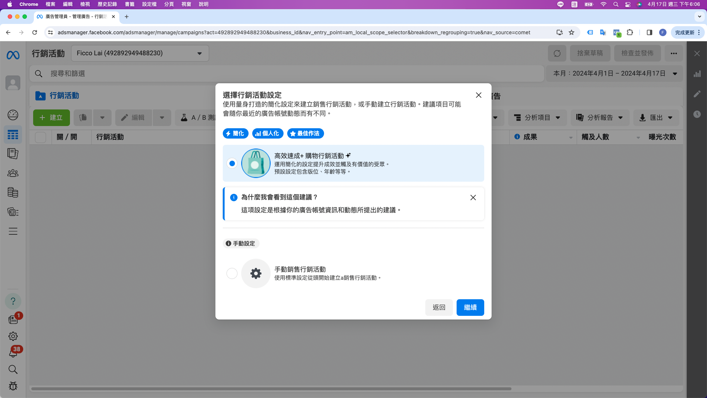Close the campaign setup dialog
Viewport: 707px width, 398px height.
point(479,95)
